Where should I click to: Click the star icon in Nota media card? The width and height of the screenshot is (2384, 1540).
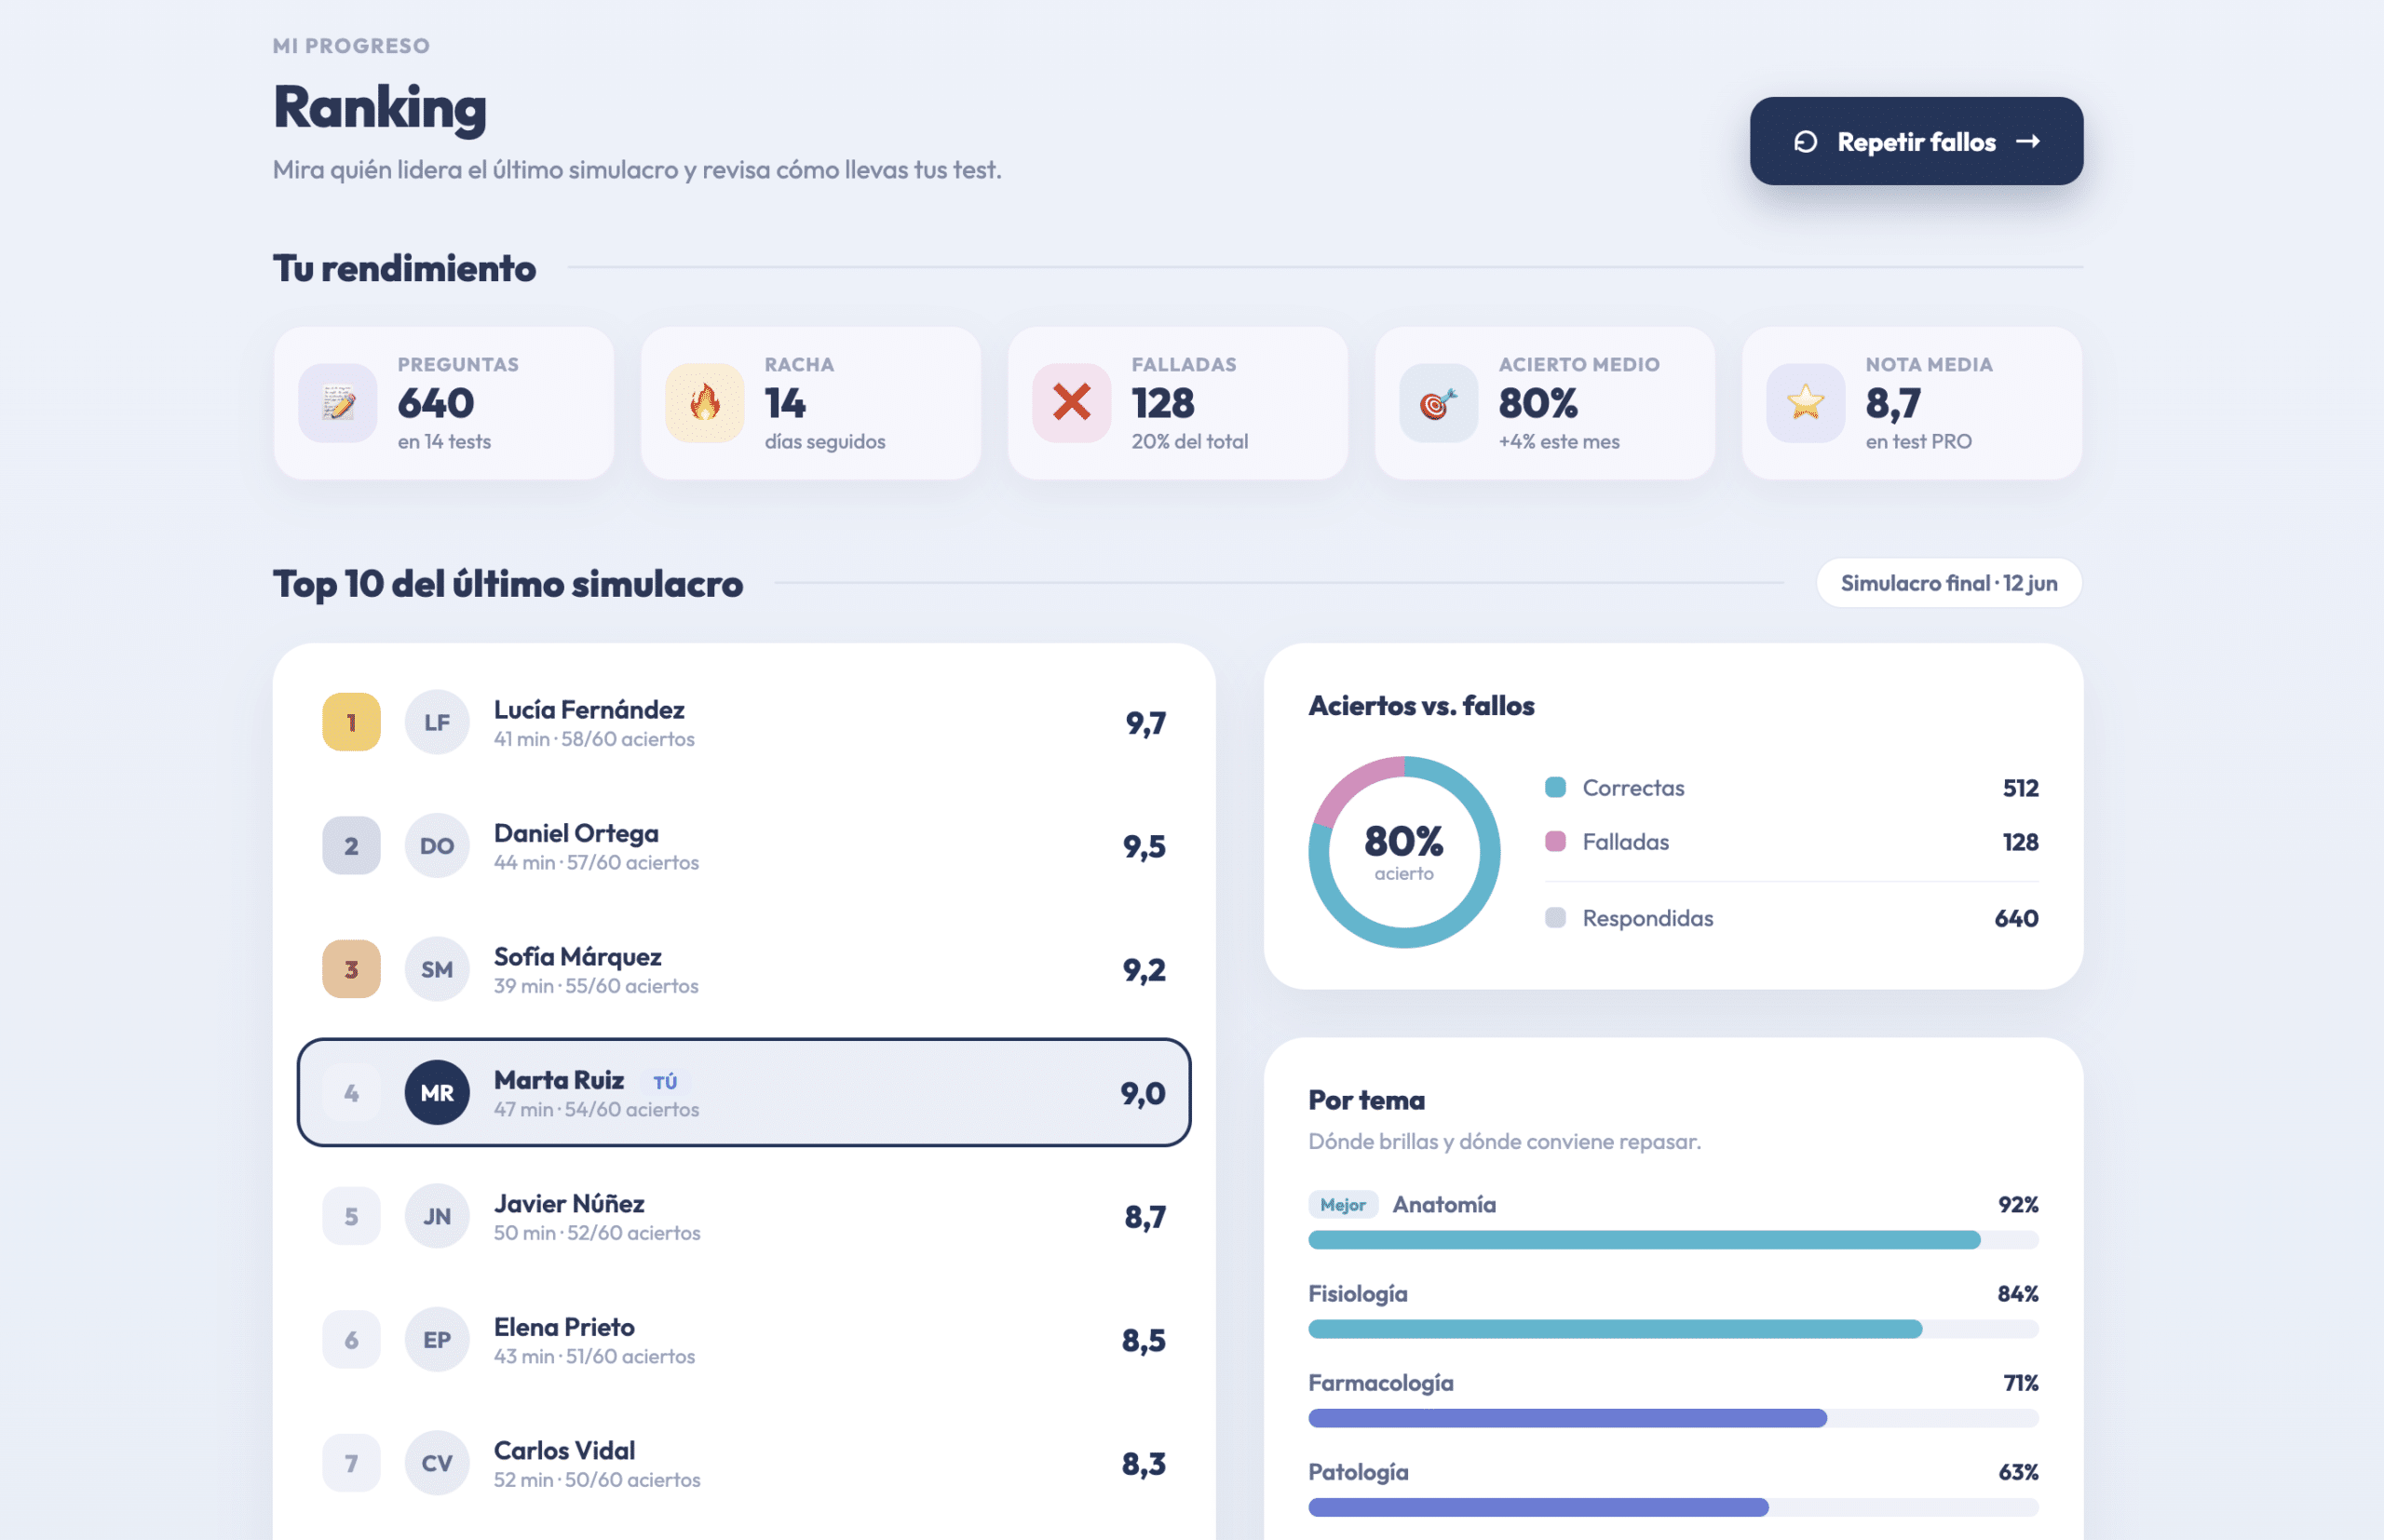1806,403
